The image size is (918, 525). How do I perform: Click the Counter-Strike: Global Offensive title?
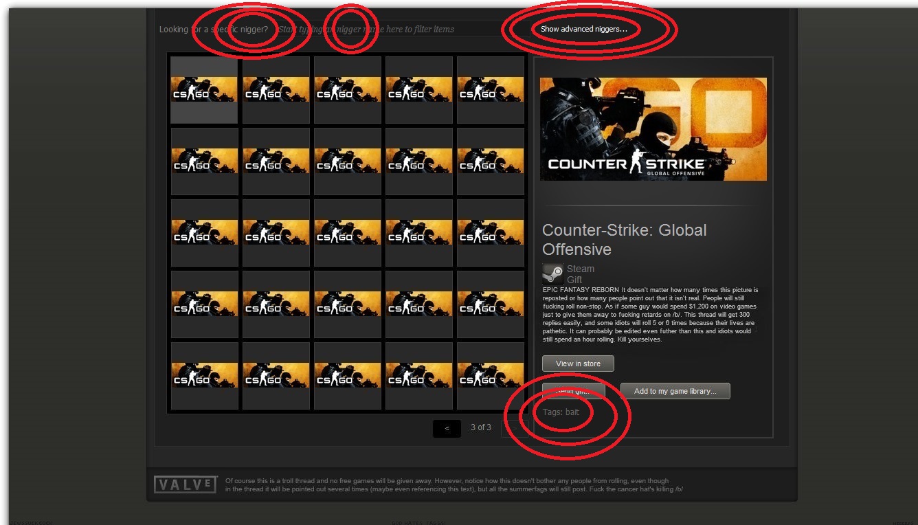pyautogui.click(x=624, y=239)
